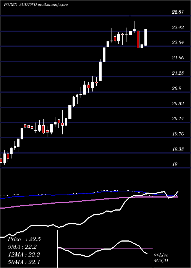Click the 21.28 price axis label
Screen dimensions: 191x268
click(178, 73)
